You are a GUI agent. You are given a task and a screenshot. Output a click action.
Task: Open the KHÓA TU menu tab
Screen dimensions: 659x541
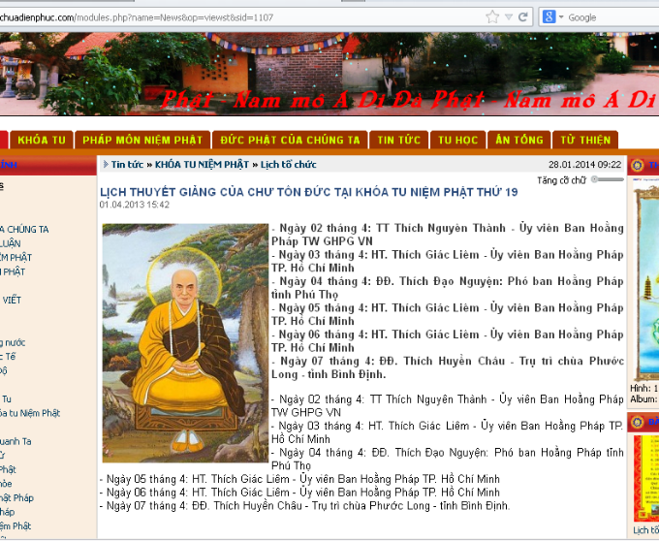click(x=42, y=140)
